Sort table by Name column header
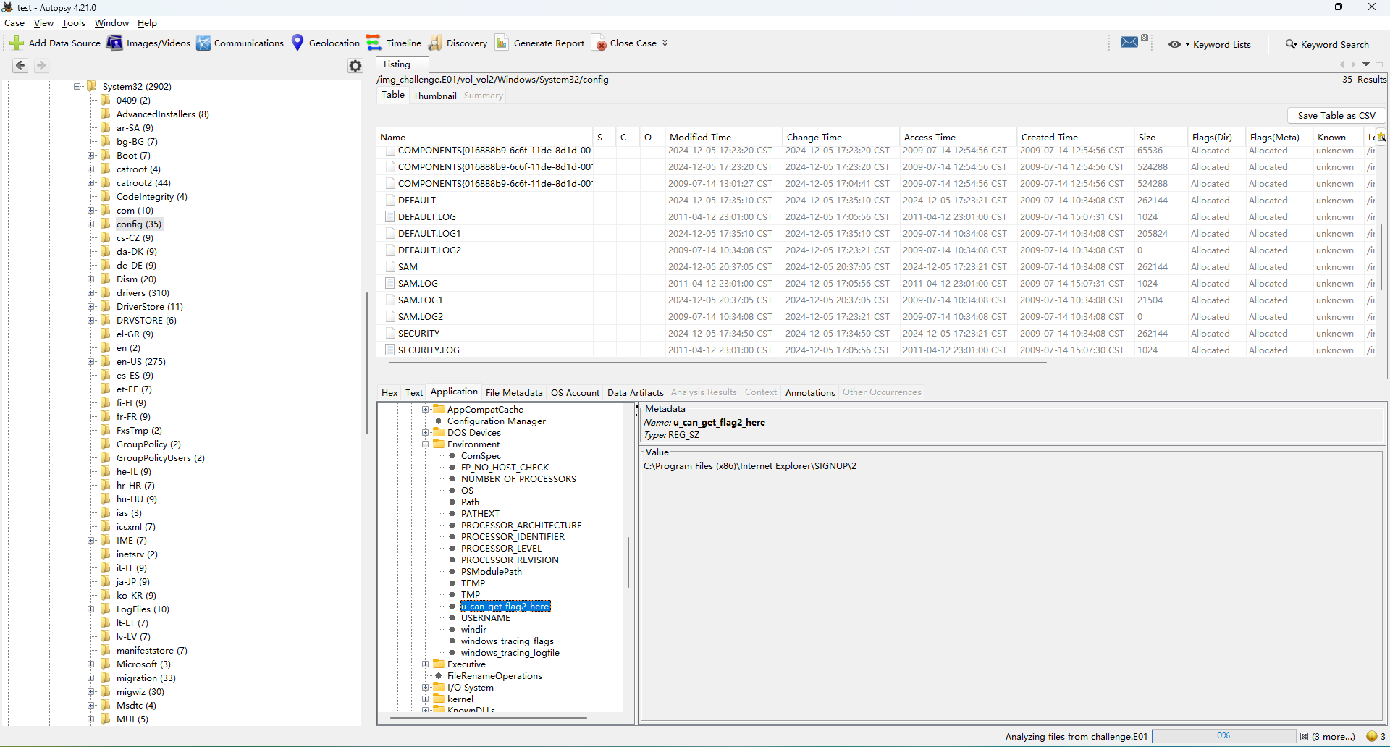The image size is (1390, 747). tap(484, 137)
